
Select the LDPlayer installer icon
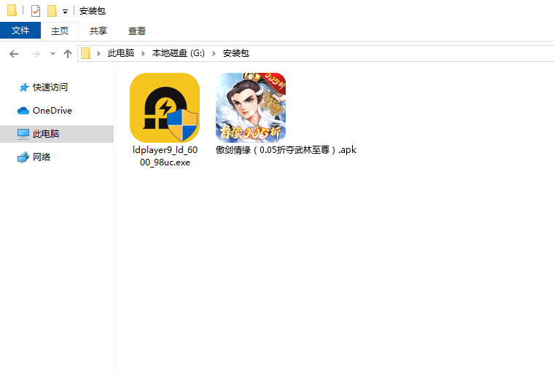[165, 108]
